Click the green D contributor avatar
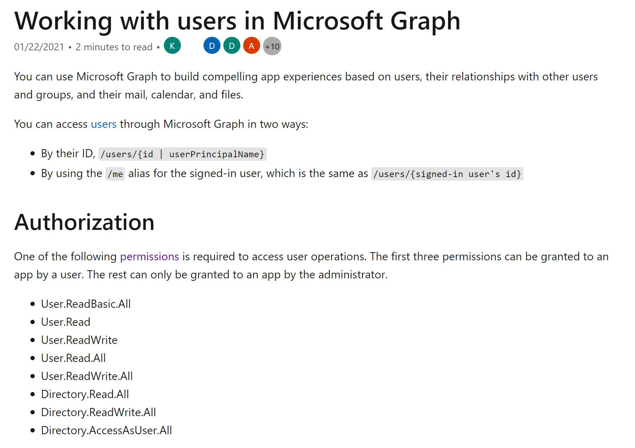635x448 pixels. pos(232,46)
